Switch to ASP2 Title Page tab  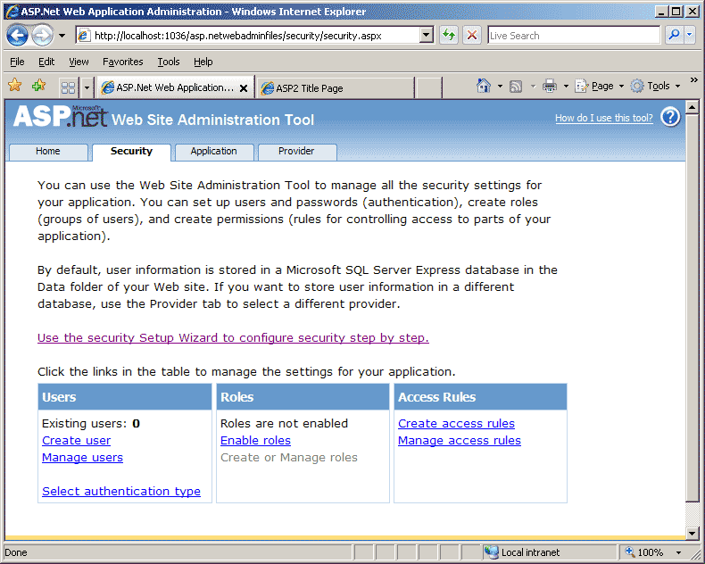click(335, 88)
